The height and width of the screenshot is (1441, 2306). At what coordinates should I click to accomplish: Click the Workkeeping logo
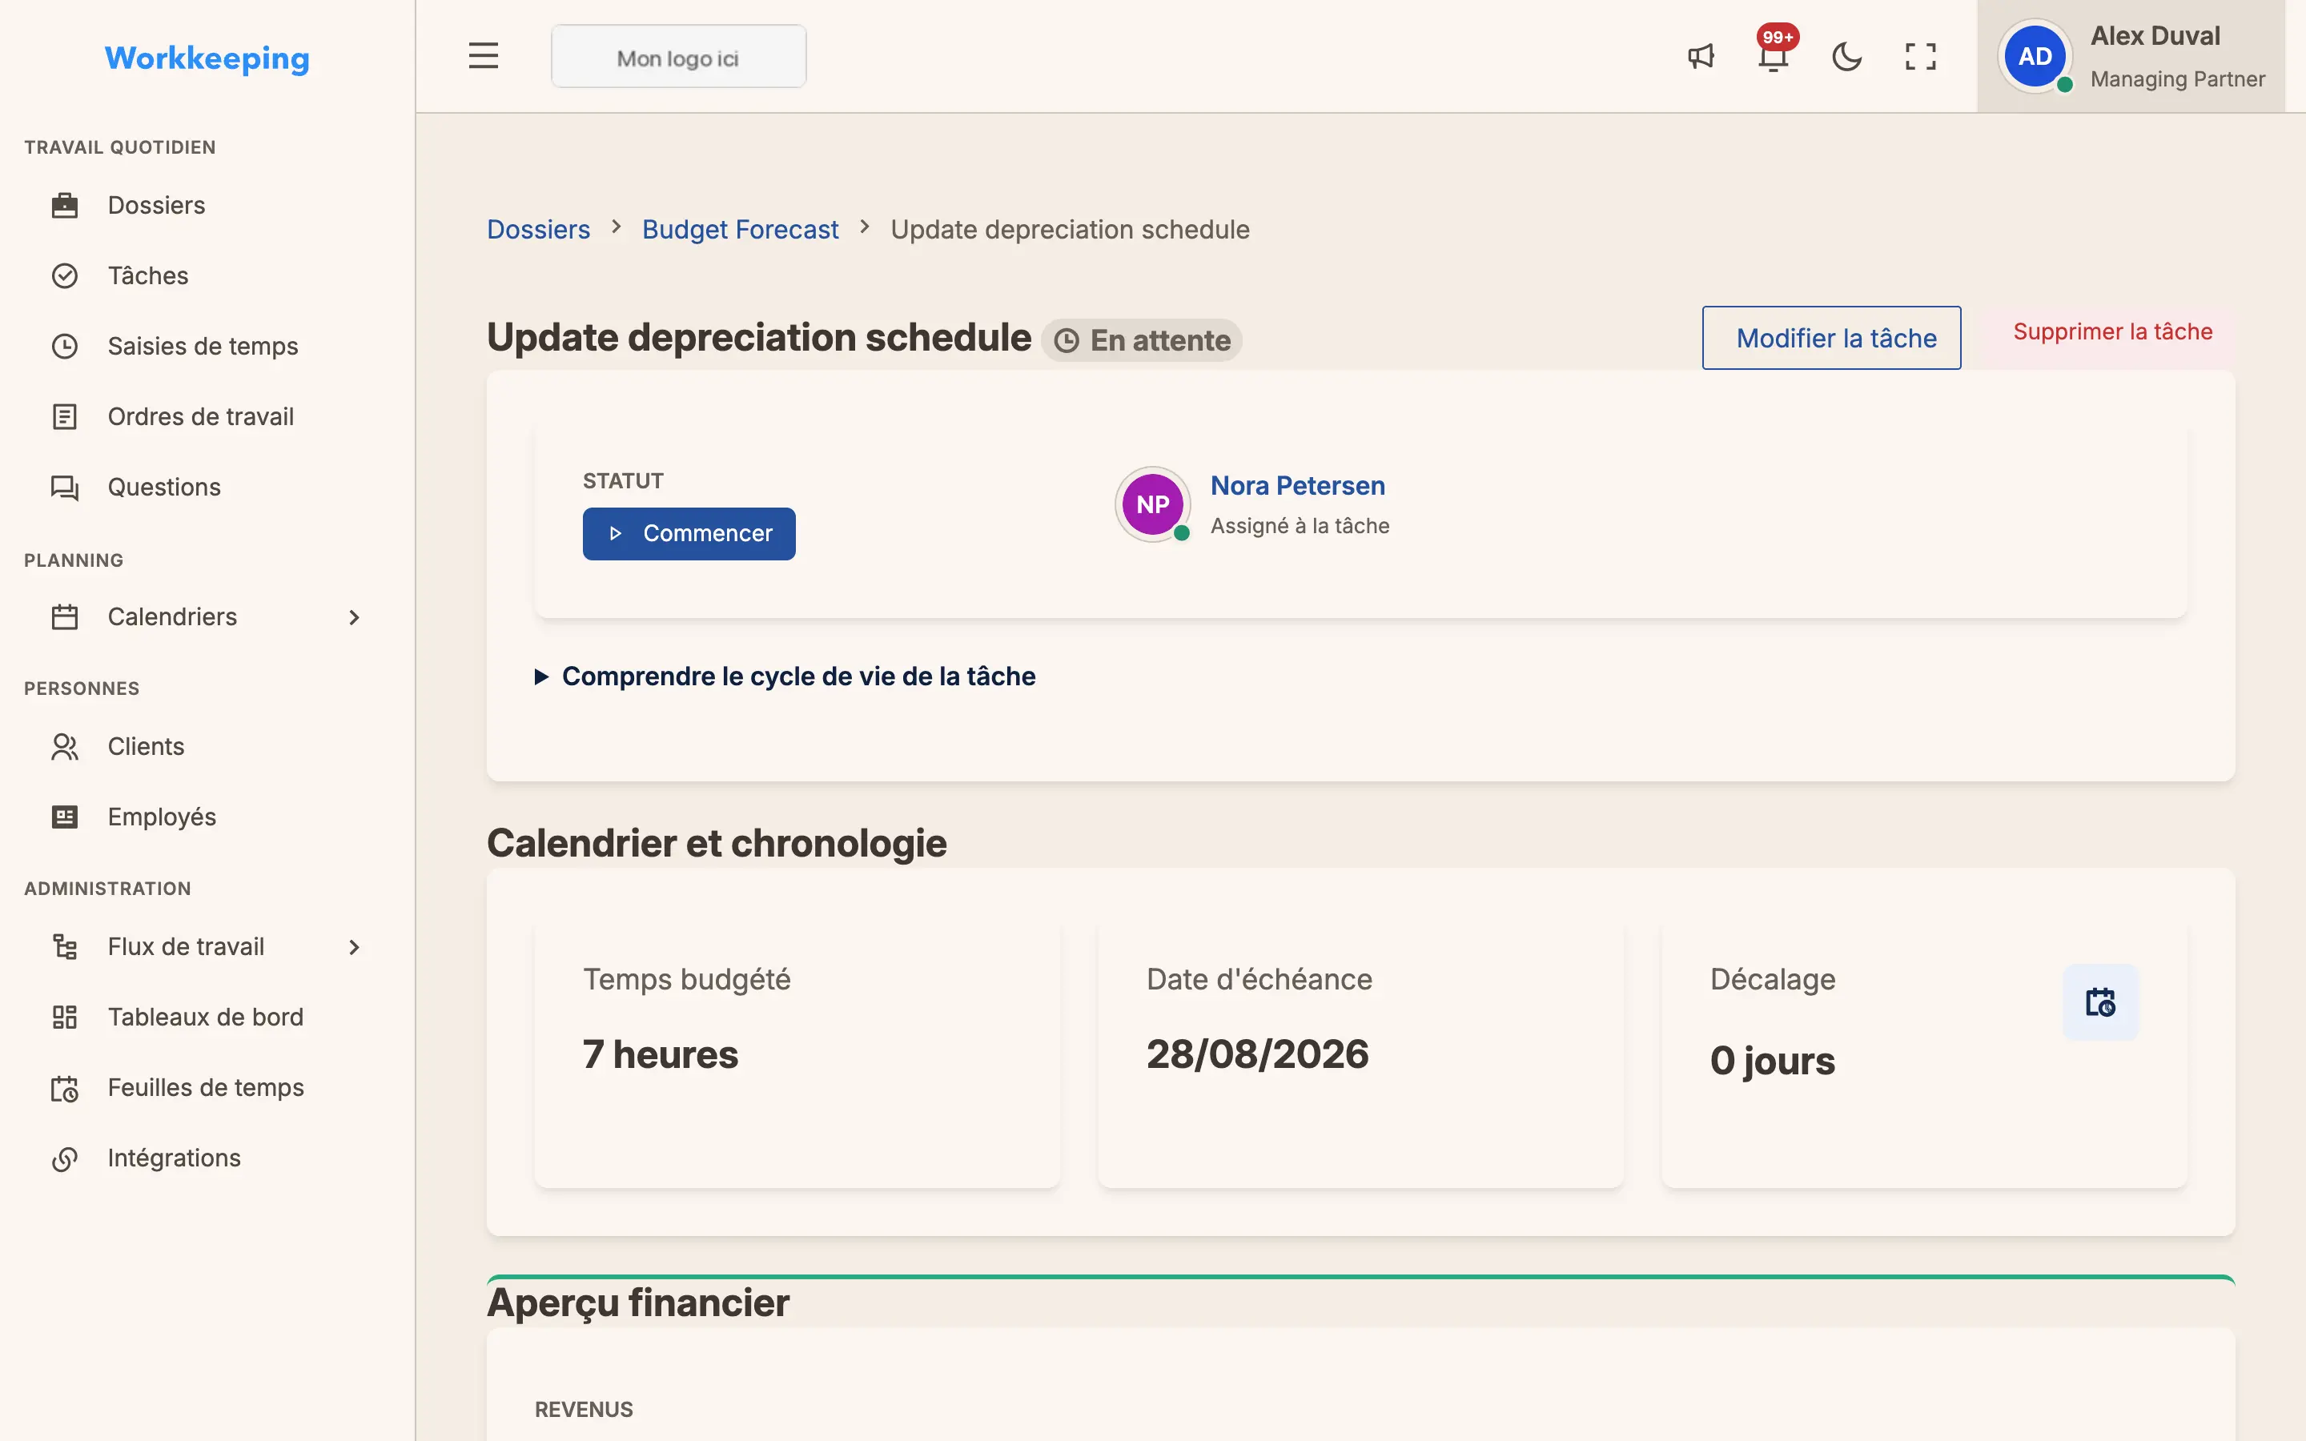pyautogui.click(x=207, y=58)
